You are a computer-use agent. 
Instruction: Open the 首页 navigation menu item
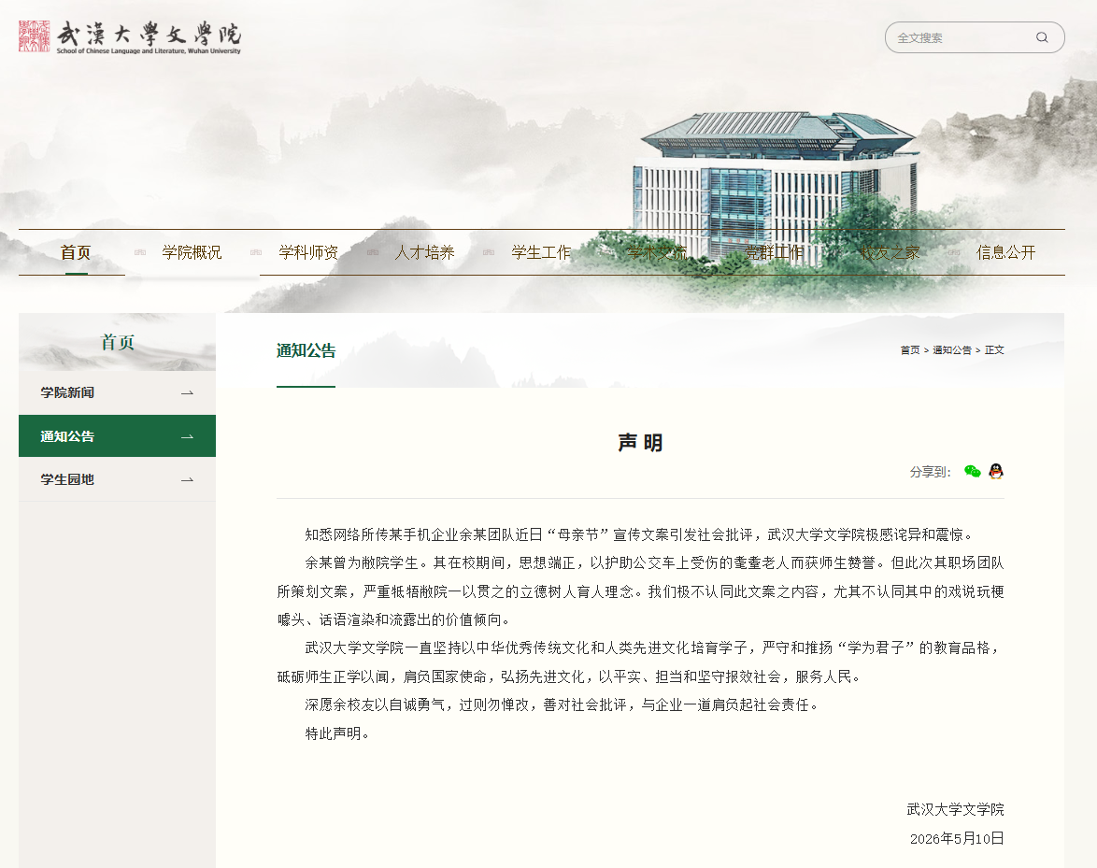[x=76, y=252]
